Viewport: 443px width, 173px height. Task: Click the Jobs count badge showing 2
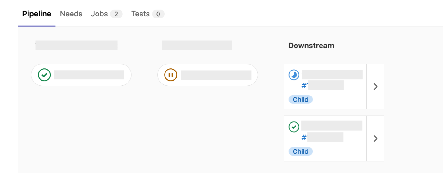116,14
